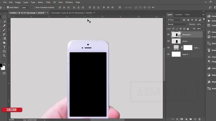The image size is (216, 121).
Task: Open the search icon in options bar
Action: [x=210, y=7]
